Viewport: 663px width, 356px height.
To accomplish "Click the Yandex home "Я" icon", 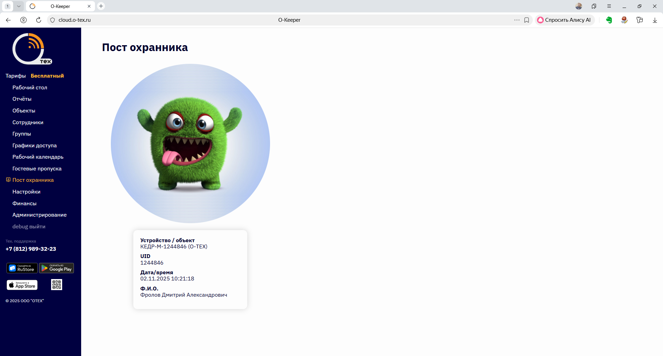I will point(23,20).
